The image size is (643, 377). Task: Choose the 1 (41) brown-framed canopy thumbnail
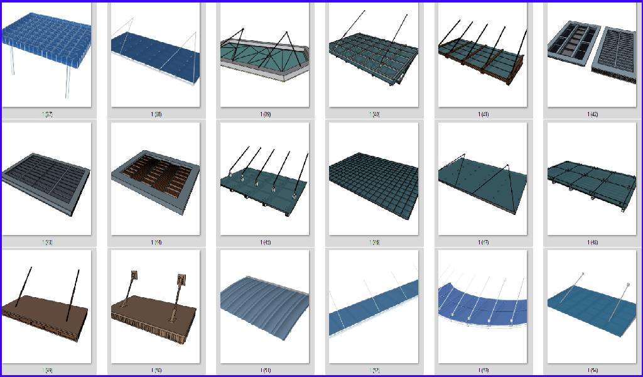(x=482, y=55)
